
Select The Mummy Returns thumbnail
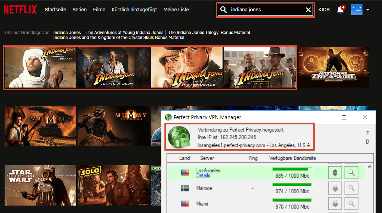click(x=113, y=126)
